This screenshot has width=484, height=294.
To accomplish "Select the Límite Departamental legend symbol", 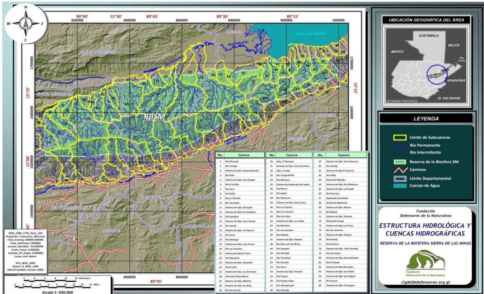I will click(x=400, y=179).
